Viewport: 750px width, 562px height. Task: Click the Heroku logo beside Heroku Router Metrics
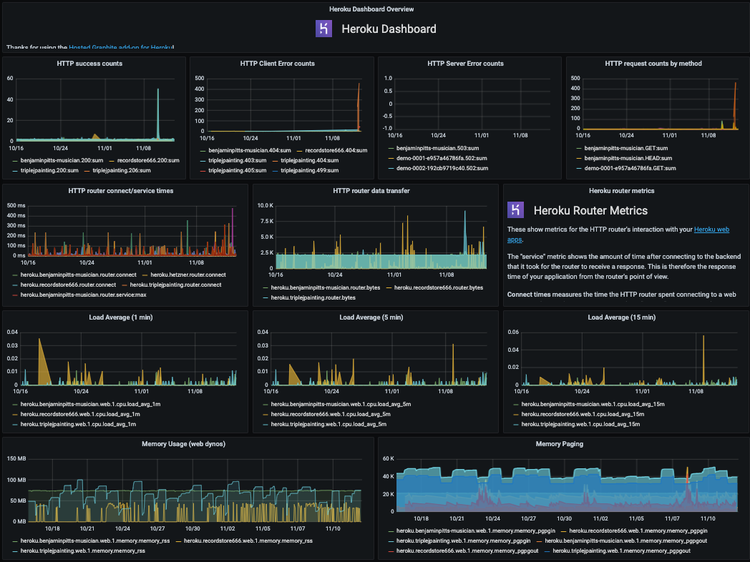click(515, 210)
